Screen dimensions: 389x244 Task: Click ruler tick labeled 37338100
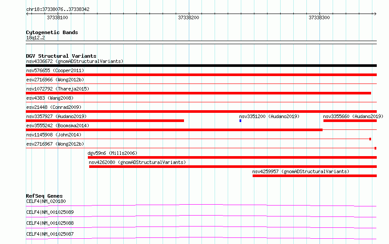point(57,17)
